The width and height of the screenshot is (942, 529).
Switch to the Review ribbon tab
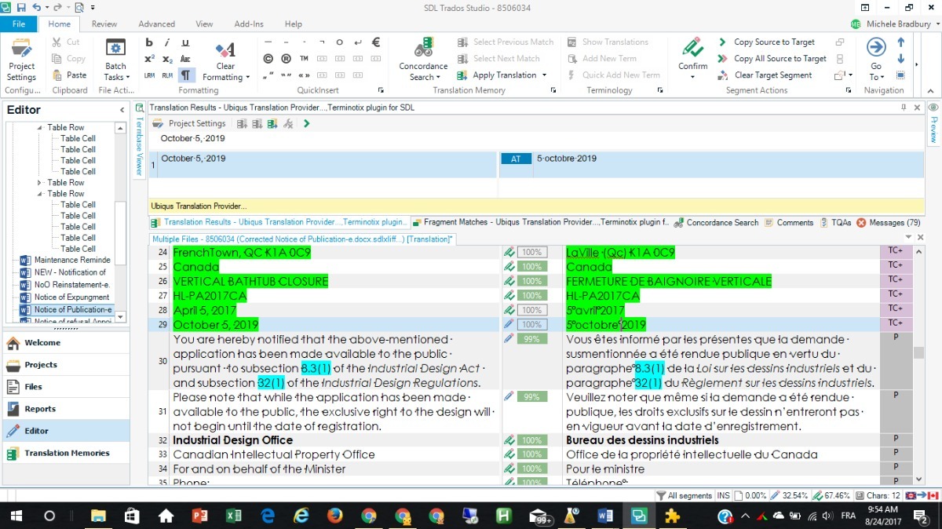pyautogui.click(x=104, y=24)
